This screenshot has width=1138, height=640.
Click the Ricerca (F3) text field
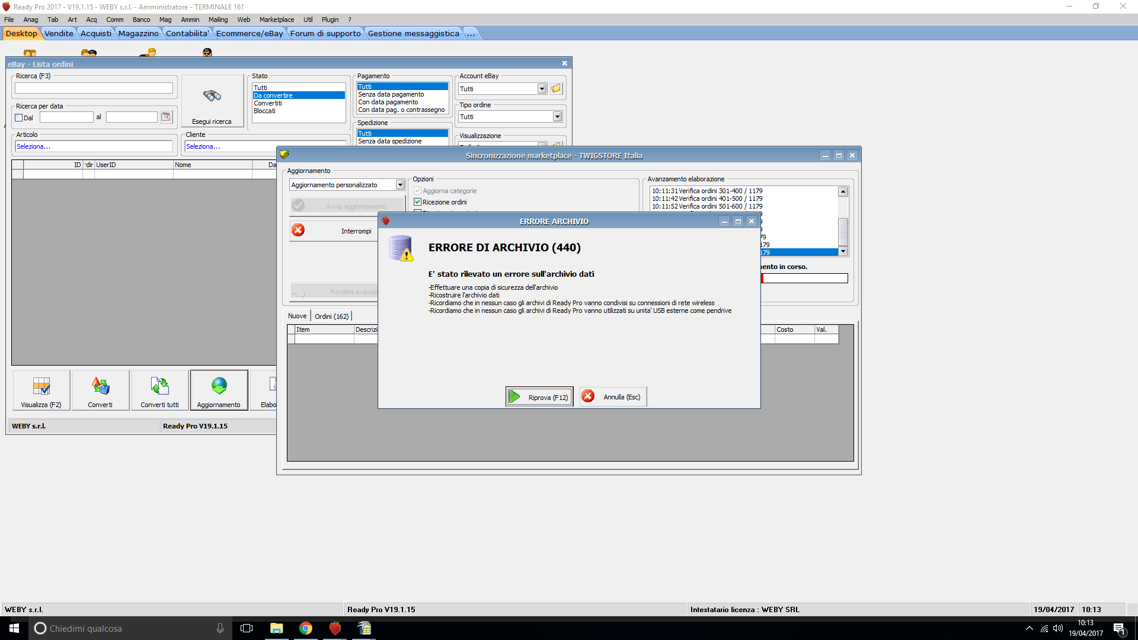pos(94,88)
